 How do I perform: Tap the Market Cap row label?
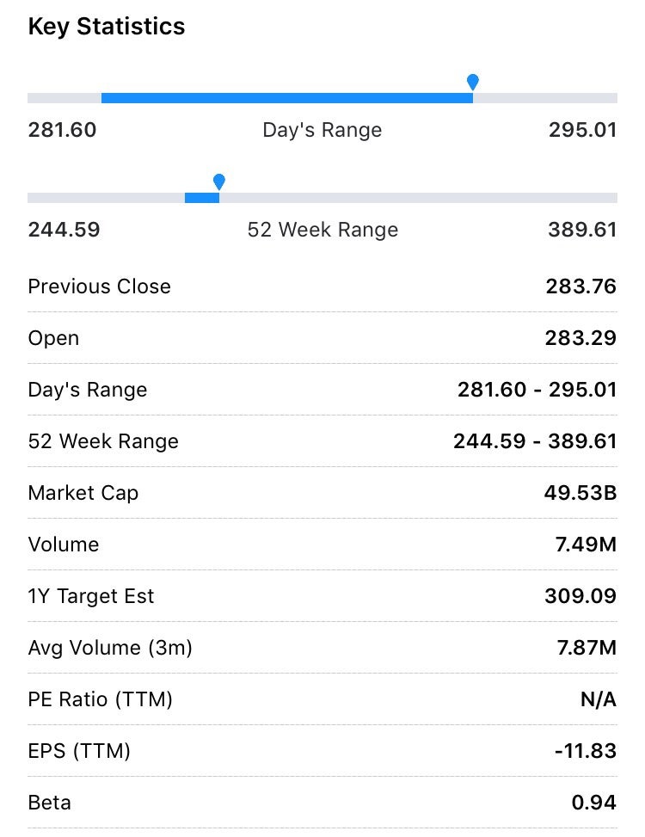(x=83, y=493)
